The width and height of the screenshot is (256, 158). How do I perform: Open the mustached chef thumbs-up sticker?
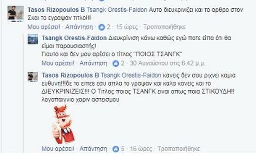[63, 124]
